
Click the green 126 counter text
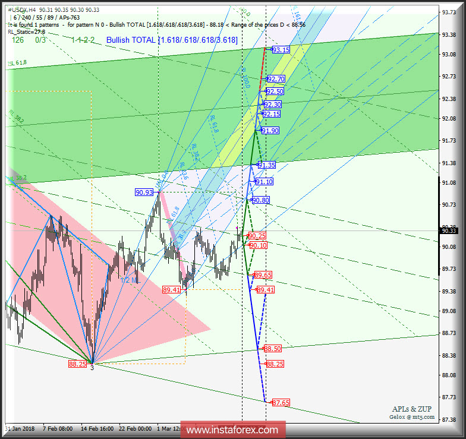click(x=18, y=40)
